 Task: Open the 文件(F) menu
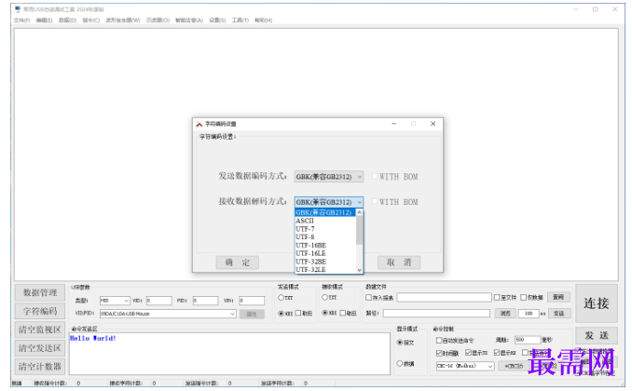pyautogui.click(x=21, y=20)
